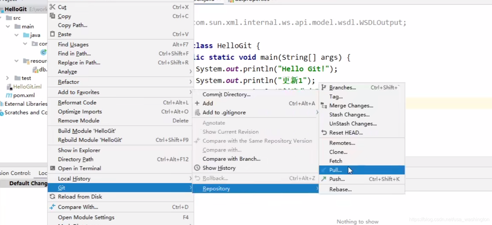492x225 pixels.
Task: Select Compare with Branch... entry
Action: point(256,159)
